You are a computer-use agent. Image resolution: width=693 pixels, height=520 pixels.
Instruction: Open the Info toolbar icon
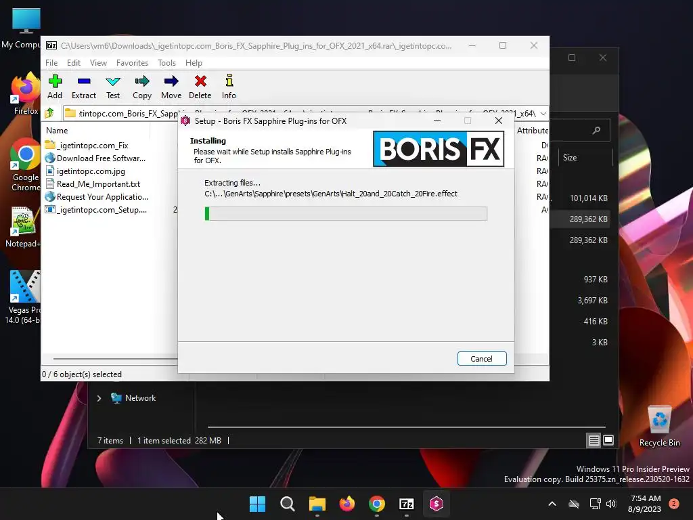[x=229, y=87]
